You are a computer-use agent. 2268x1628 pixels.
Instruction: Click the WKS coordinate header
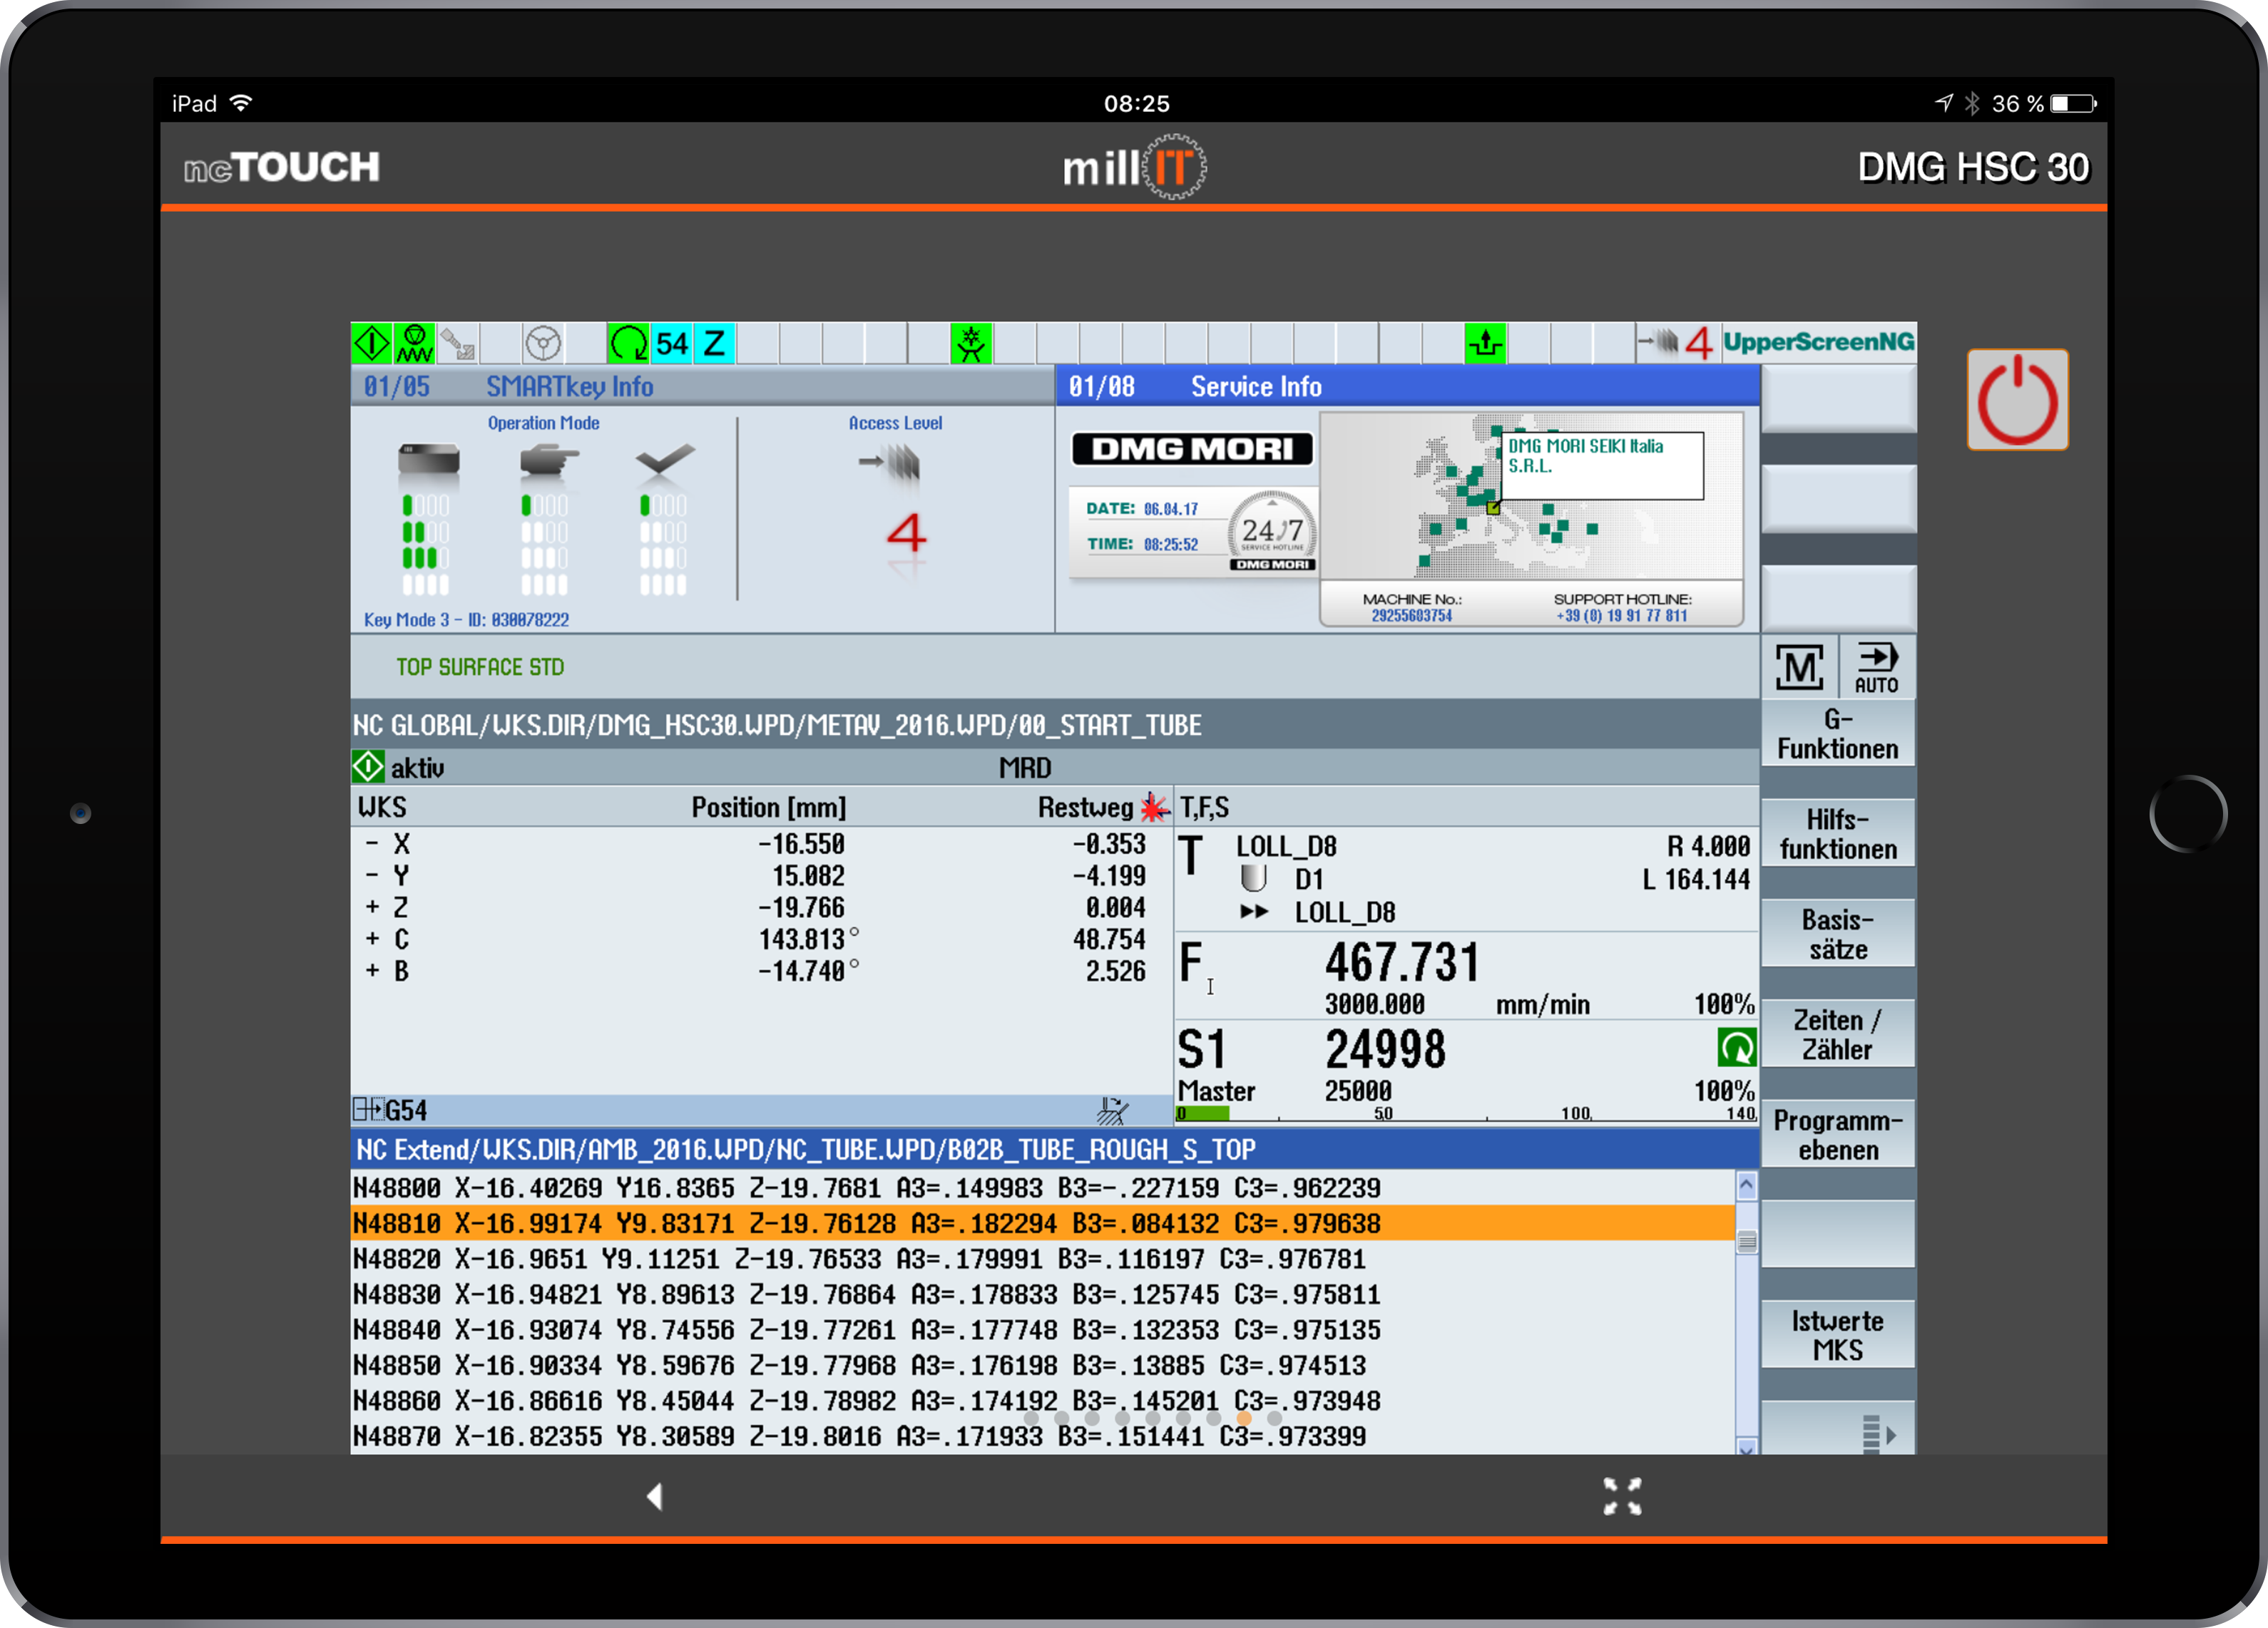pos(381,806)
